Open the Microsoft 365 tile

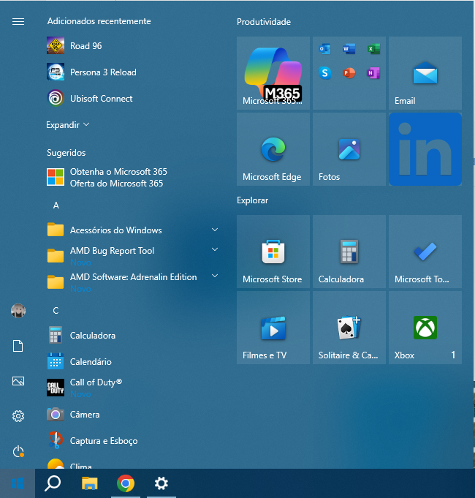tap(273, 73)
